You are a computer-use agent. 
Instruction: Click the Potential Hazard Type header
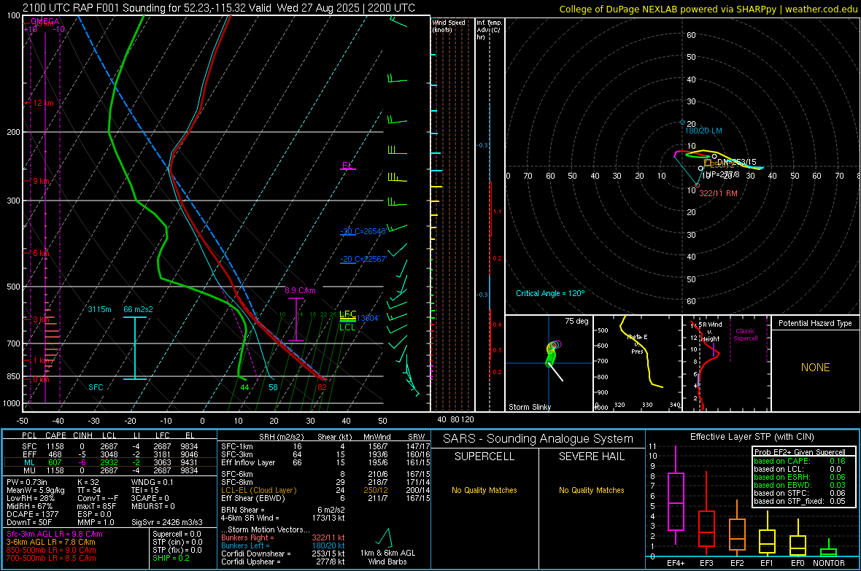(816, 323)
